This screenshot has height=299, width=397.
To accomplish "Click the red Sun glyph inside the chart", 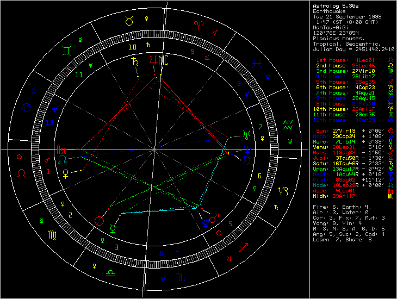I will (x=98, y=221).
